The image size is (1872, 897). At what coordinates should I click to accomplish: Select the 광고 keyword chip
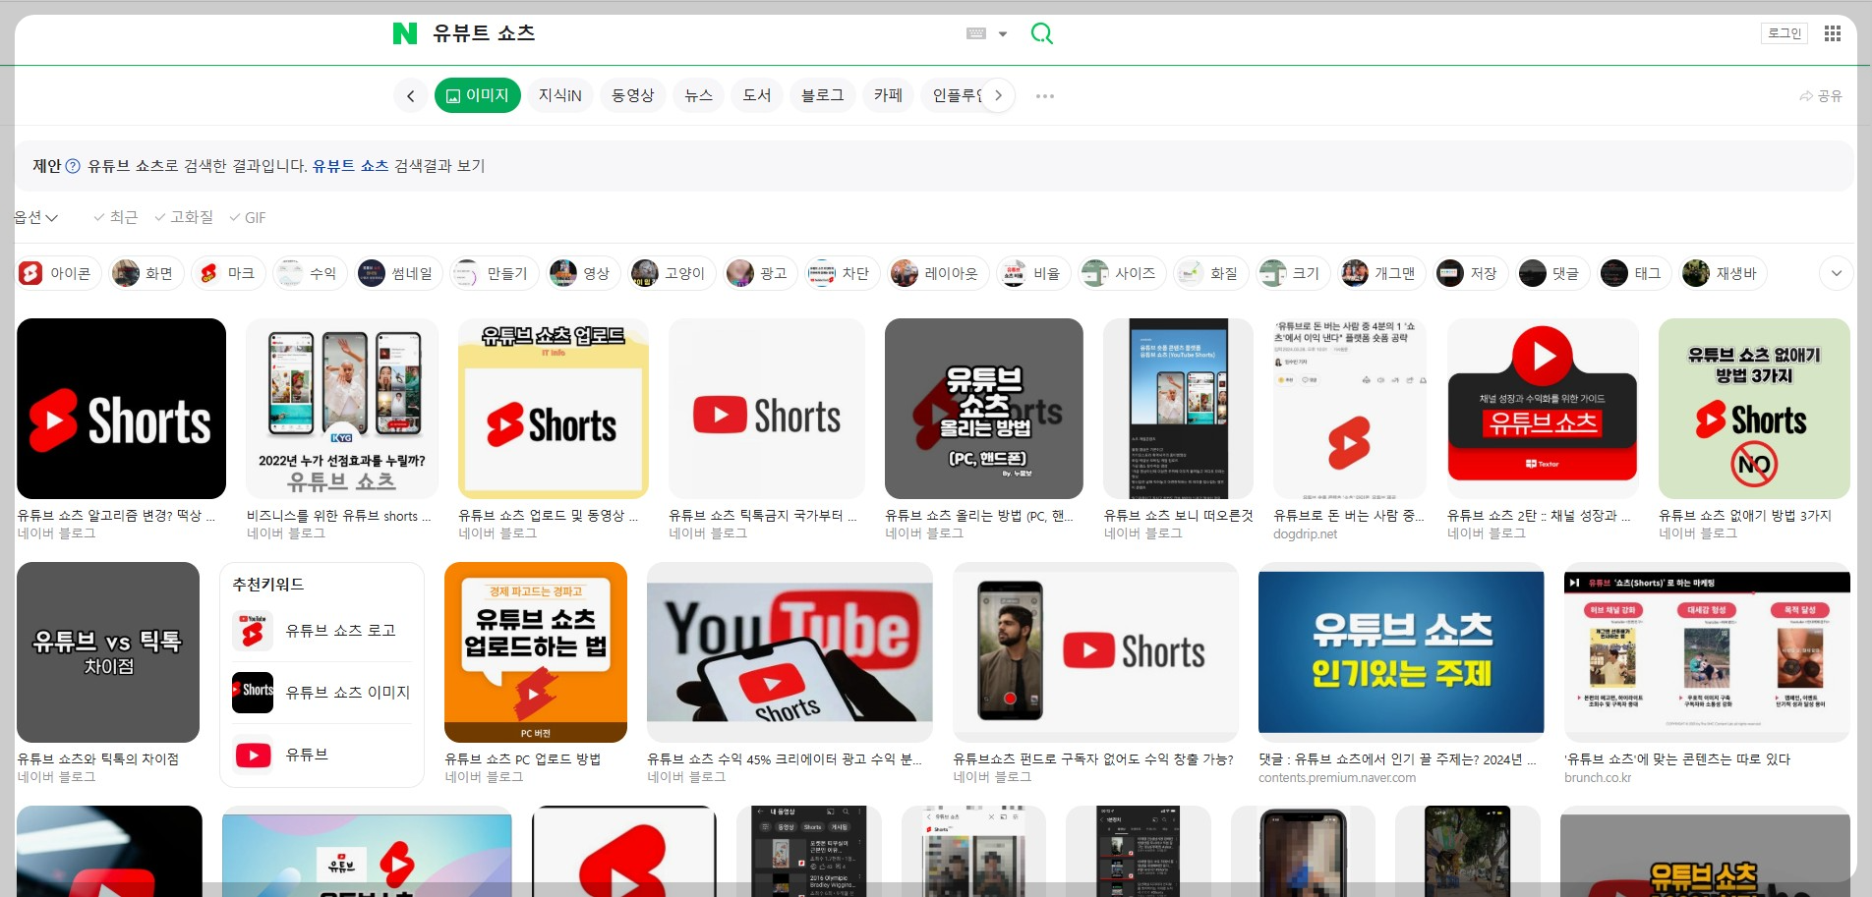[x=761, y=273]
